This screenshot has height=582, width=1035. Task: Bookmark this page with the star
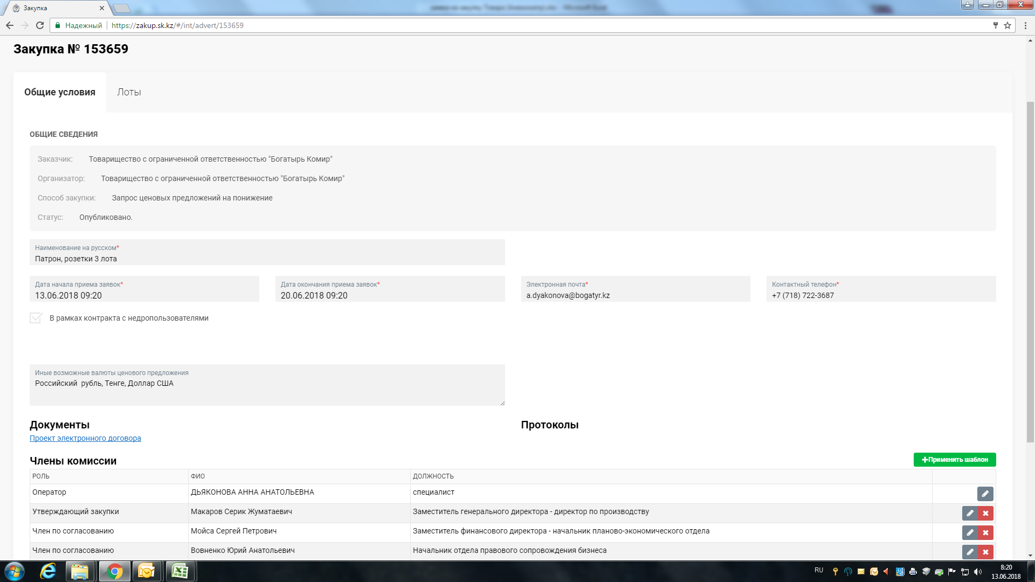point(1008,25)
